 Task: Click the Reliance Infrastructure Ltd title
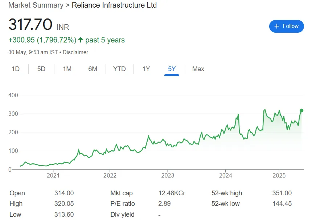pos(114,5)
